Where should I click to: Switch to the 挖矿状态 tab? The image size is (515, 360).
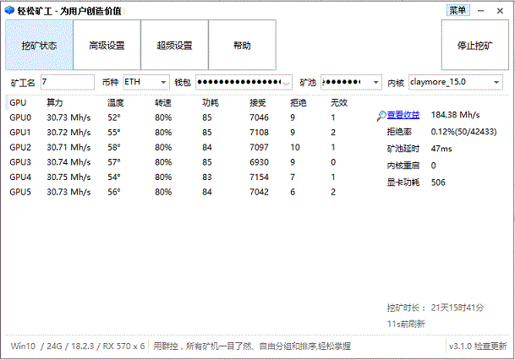tap(39, 45)
